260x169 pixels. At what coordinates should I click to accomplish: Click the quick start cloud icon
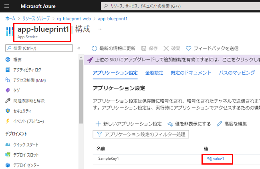pyautogui.click(x=8, y=145)
